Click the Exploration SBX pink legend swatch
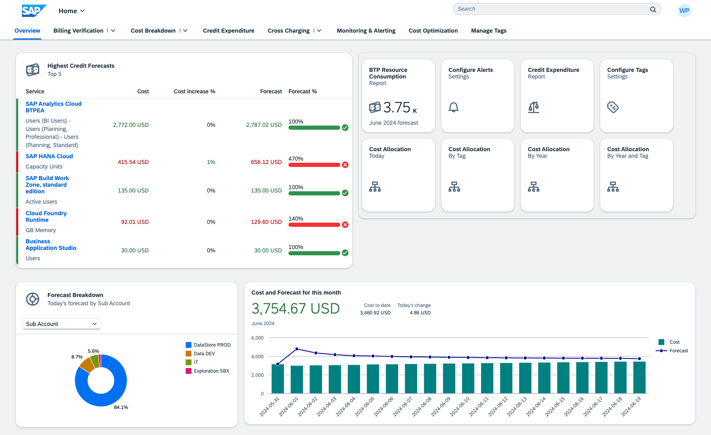711x435 pixels. point(188,371)
